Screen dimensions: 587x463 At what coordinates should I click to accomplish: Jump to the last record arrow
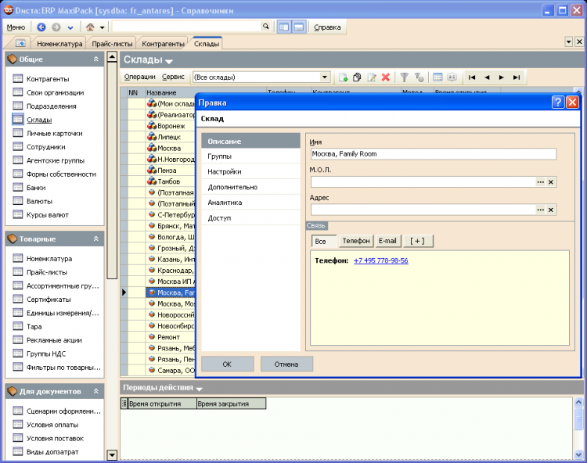coord(517,77)
